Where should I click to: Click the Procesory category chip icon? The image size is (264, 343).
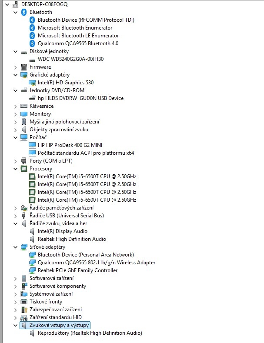click(x=24, y=169)
